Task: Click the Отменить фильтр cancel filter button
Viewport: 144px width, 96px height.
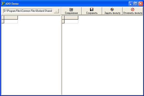Action: click(x=133, y=11)
